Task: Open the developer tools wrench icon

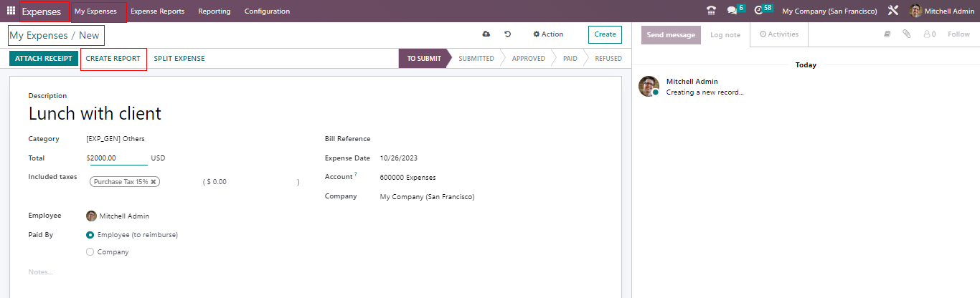Action: click(x=893, y=11)
